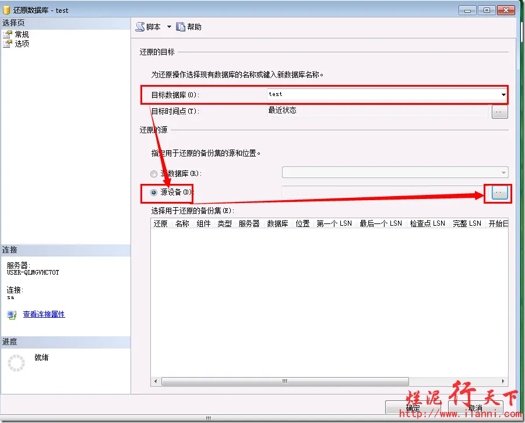
Task: Click the progress spinner icon beside 就绪
Action: pyautogui.click(x=16, y=363)
